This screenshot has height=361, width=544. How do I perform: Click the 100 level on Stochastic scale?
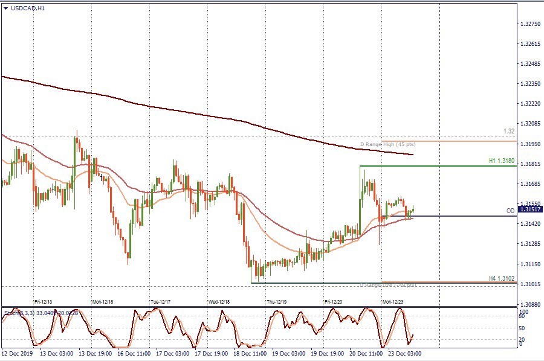pos(525,311)
